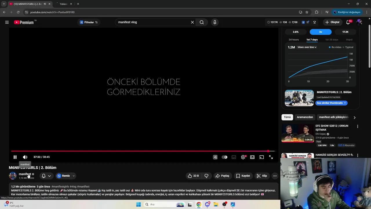Image resolution: width=371 pixels, height=209 pixels.
Task: Open options menu for HANGİSİ GERÇEK SEVGİLİ video
Action: (x=358, y=156)
